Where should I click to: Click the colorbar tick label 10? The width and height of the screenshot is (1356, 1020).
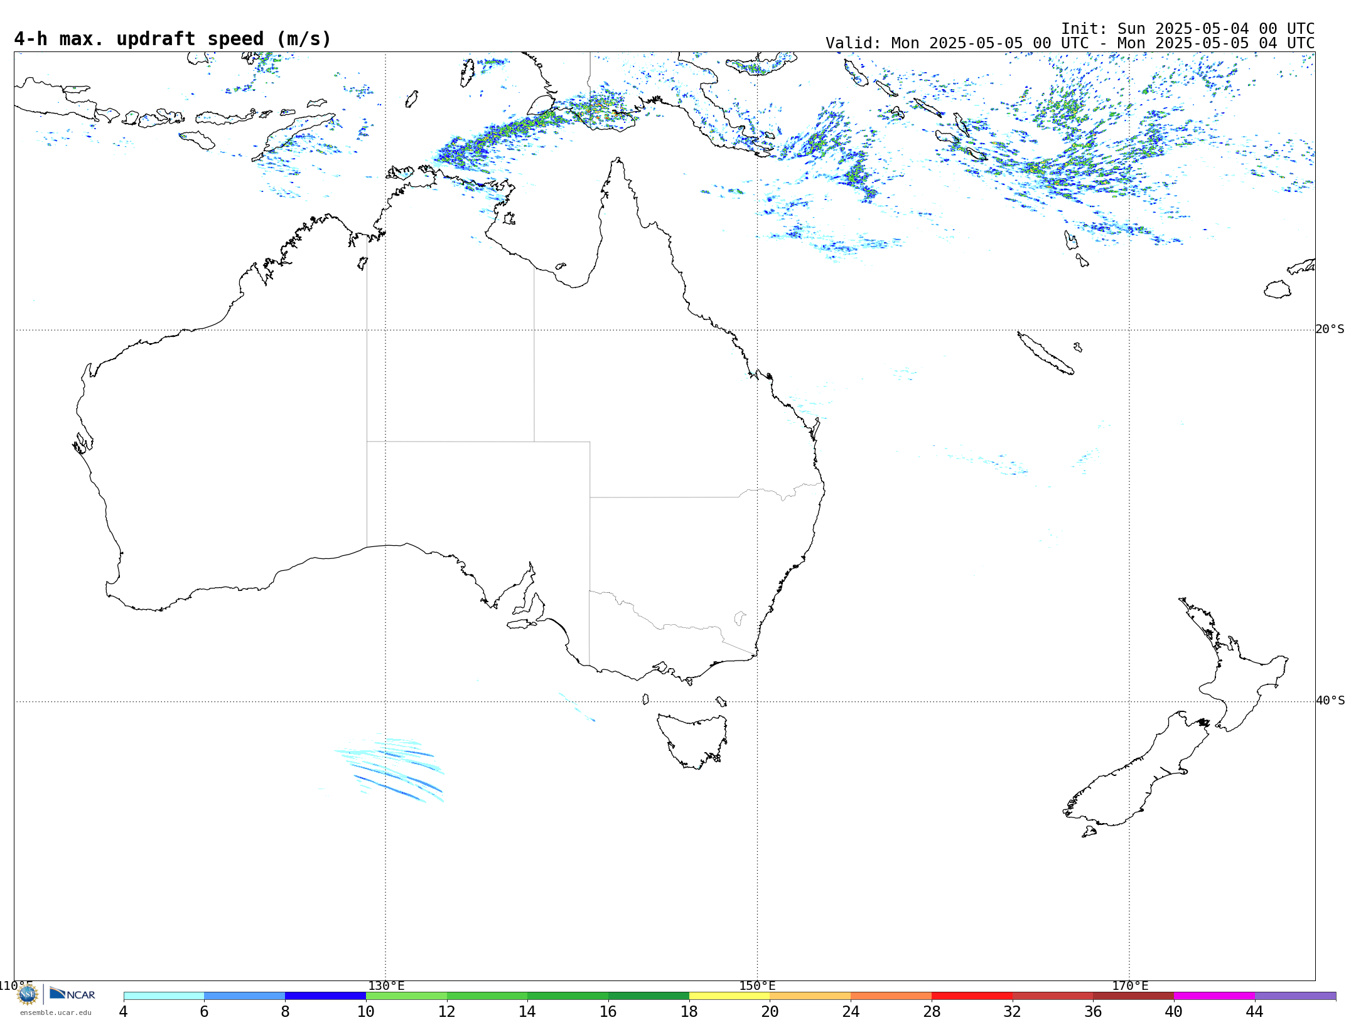point(366,1011)
